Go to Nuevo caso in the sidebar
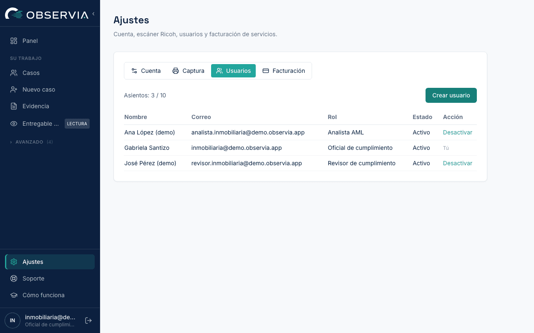Screen dimensions: 534x333 pyautogui.click(x=50, y=89)
